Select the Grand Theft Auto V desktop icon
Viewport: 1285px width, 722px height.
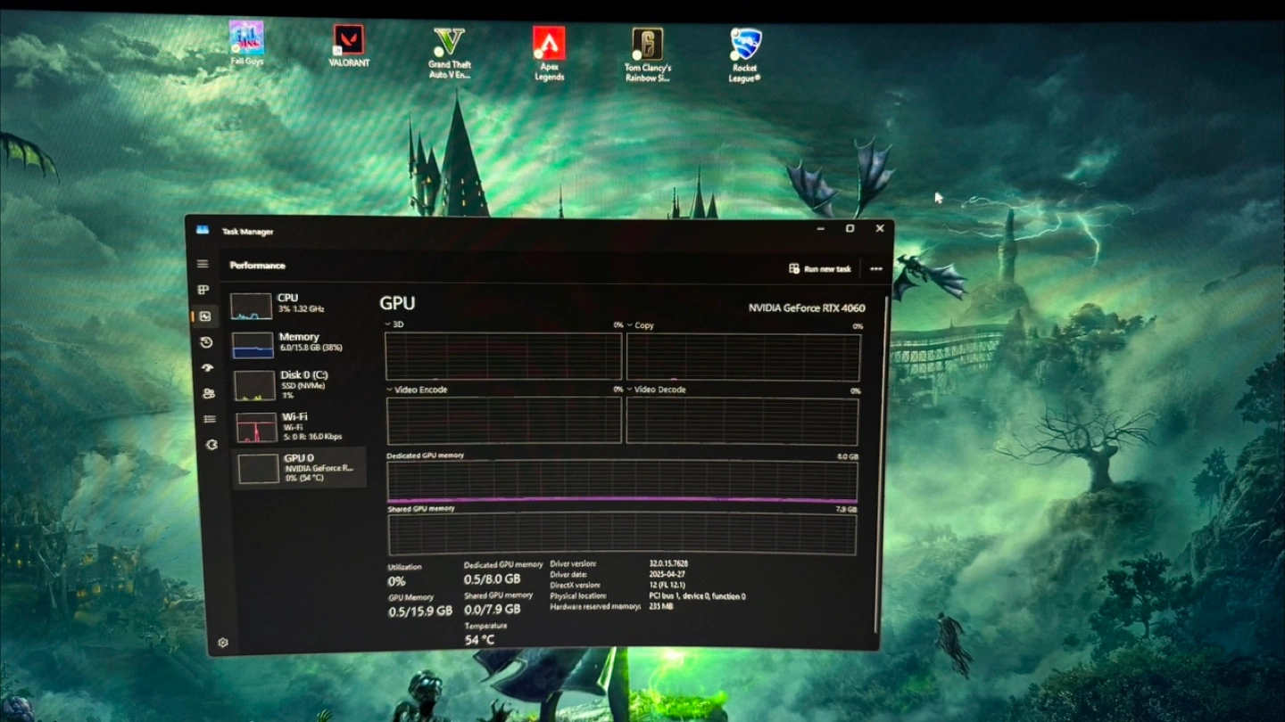(x=449, y=53)
